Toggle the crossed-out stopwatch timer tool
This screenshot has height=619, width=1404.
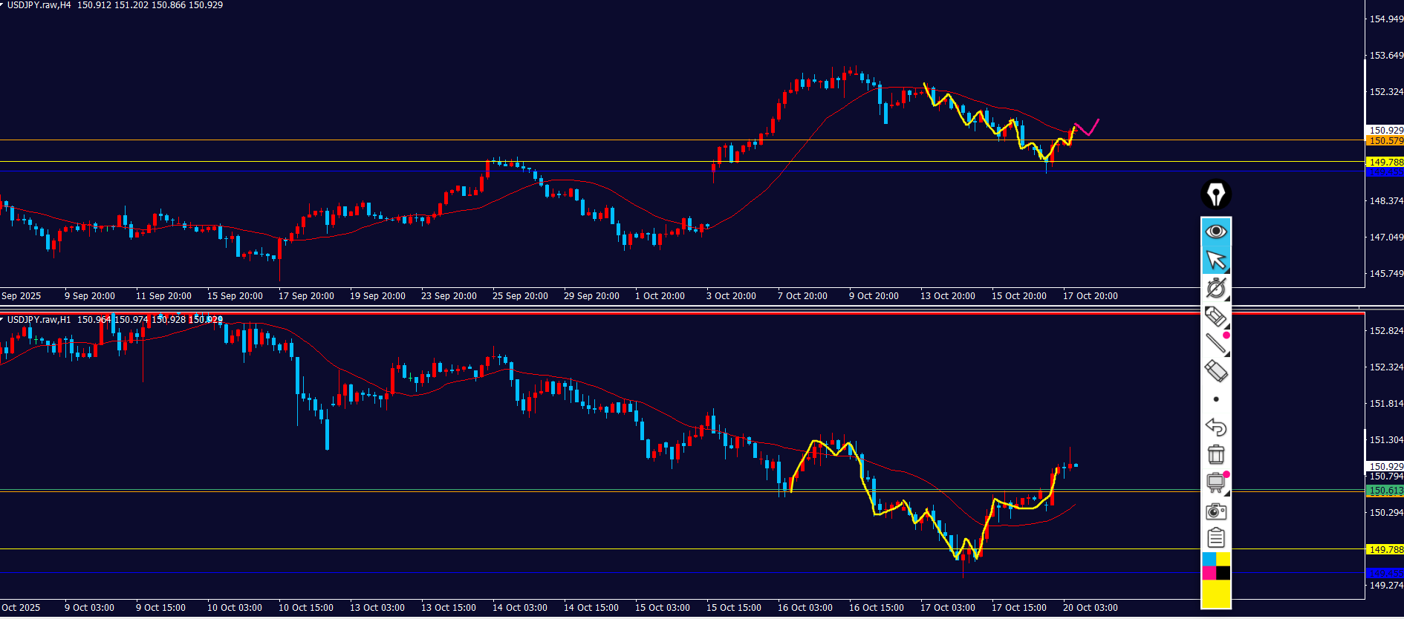point(1216,288)
